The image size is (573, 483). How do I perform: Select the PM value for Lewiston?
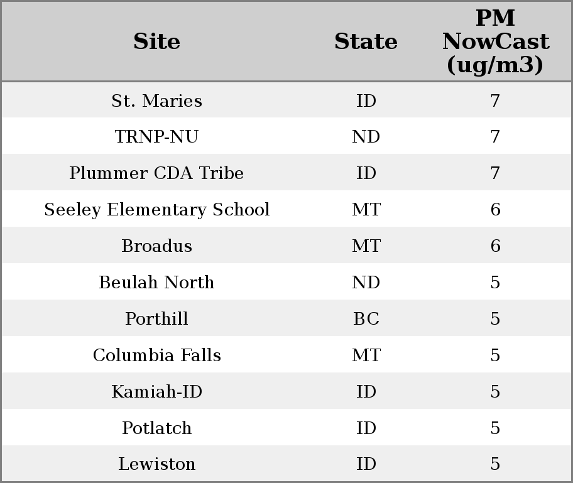point(495,464)
